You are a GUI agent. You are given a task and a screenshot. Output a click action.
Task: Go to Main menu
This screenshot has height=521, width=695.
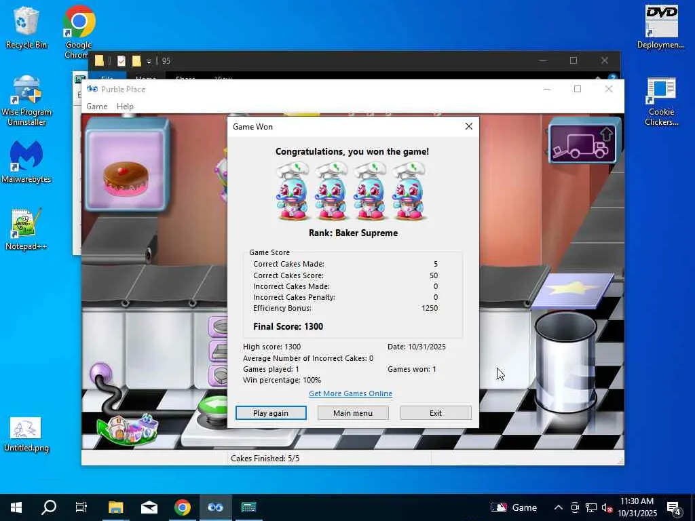click(353, 413)
